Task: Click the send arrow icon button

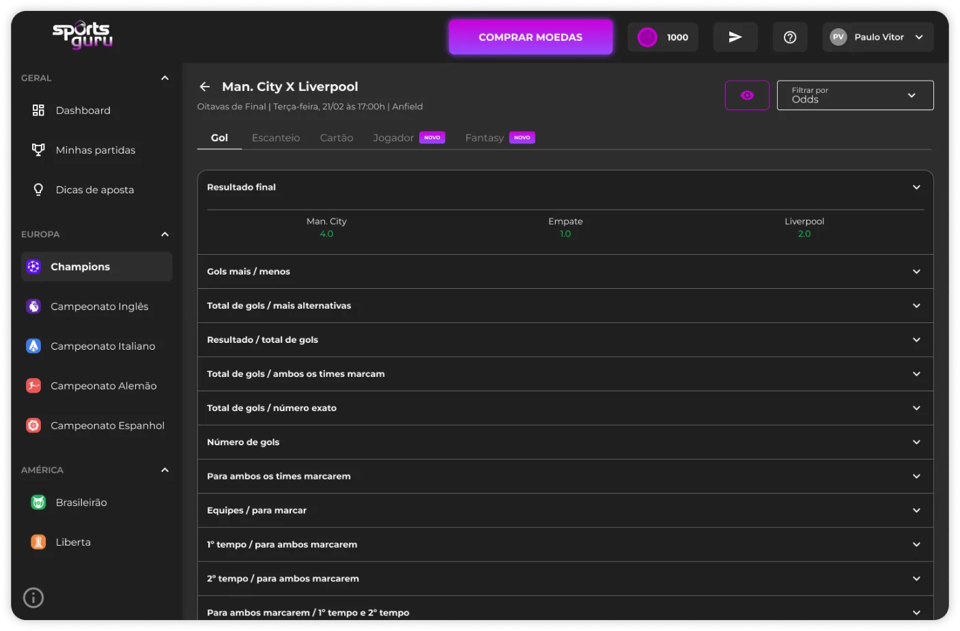Action: [735, 38]
